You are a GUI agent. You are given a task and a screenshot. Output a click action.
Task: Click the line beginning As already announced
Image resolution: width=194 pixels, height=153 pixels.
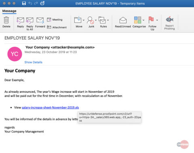(59, 92)
